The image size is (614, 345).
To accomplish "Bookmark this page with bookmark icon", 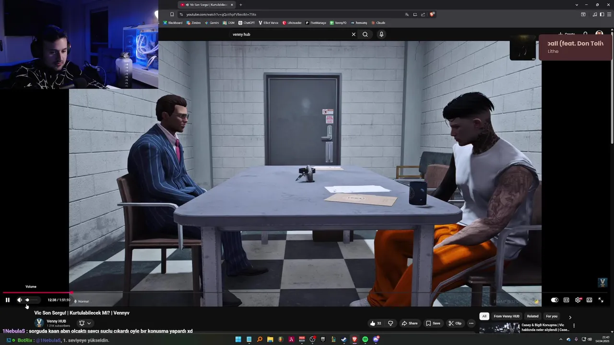I will (x=172, y=14).
